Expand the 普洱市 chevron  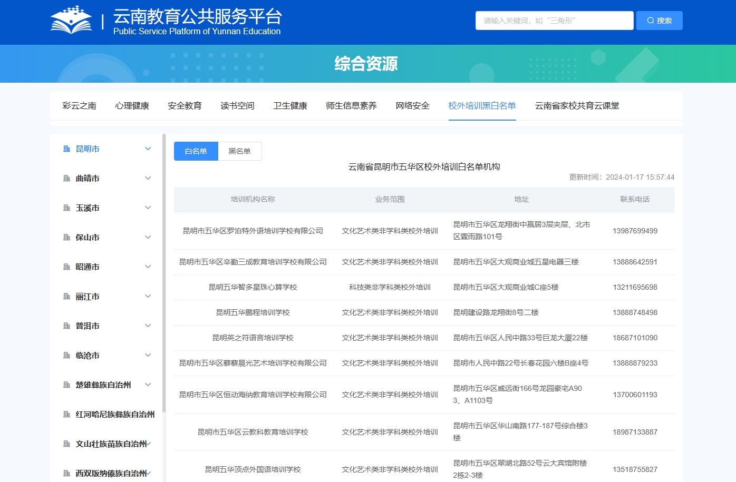pos(148,326)
